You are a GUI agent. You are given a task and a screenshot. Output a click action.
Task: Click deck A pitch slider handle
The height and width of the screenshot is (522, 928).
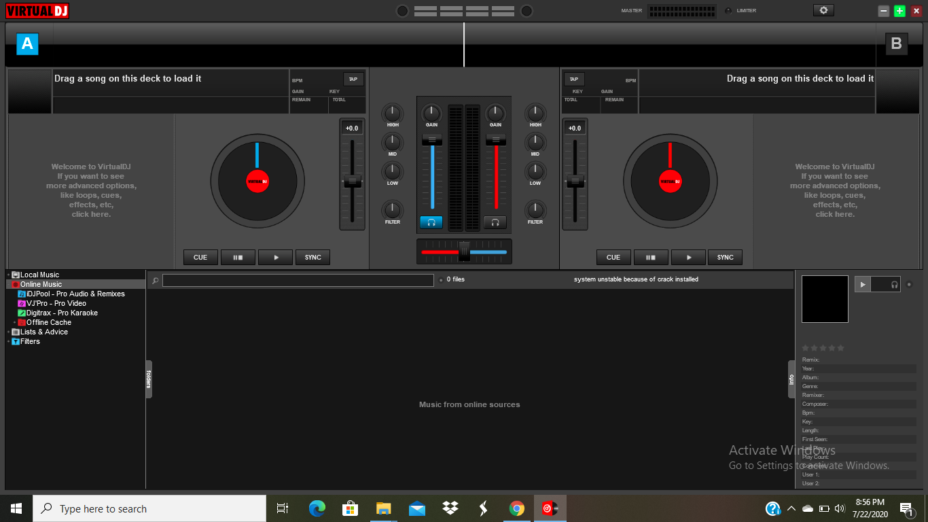click(352, 181)
